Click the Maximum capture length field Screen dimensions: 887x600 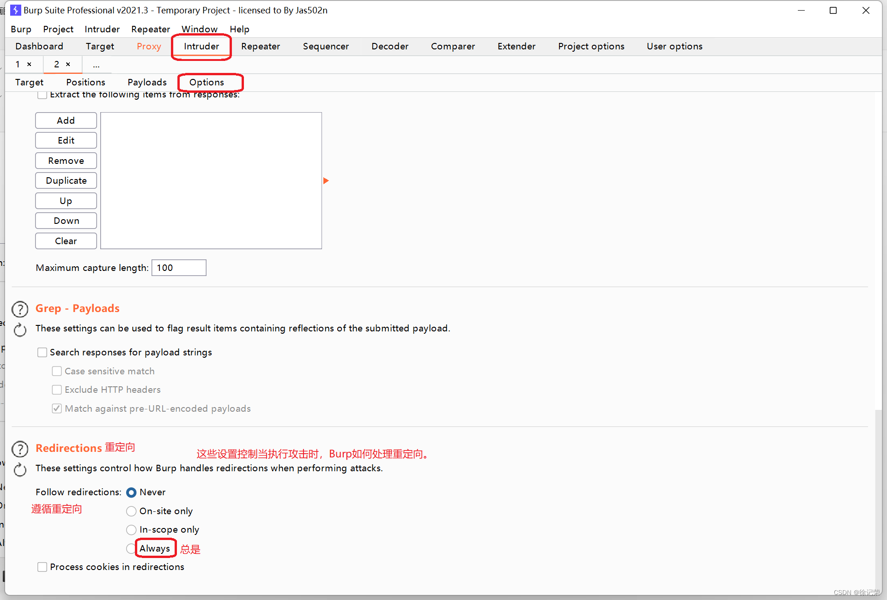click(179, 268)
